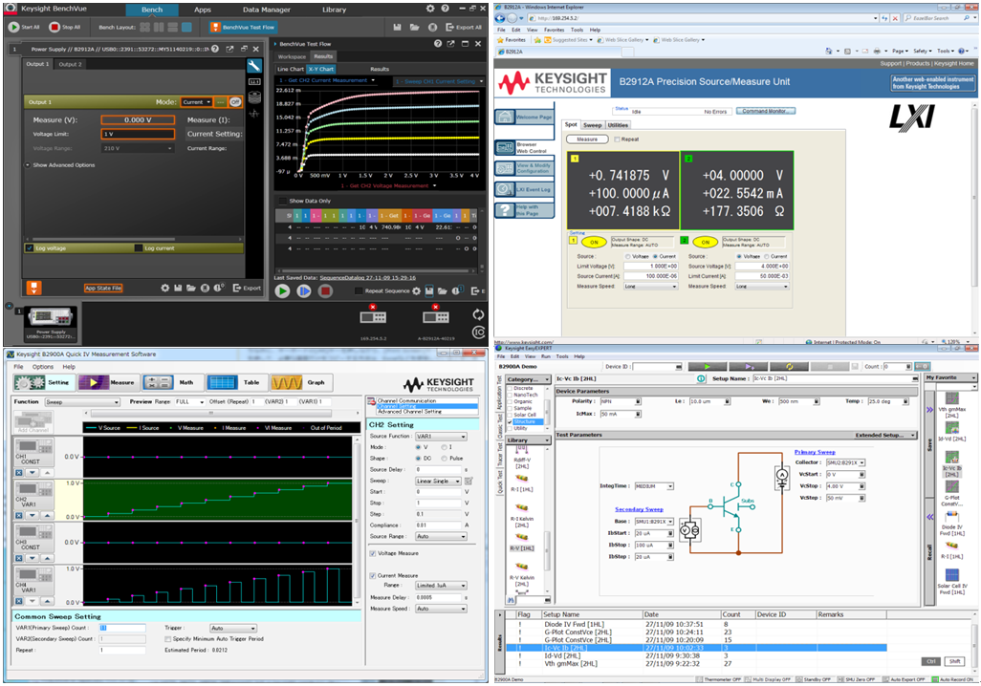The height and width of the screenshot is (686, 981).
Task: Open BenchVue settings gear in title bar
Action: 430,9
